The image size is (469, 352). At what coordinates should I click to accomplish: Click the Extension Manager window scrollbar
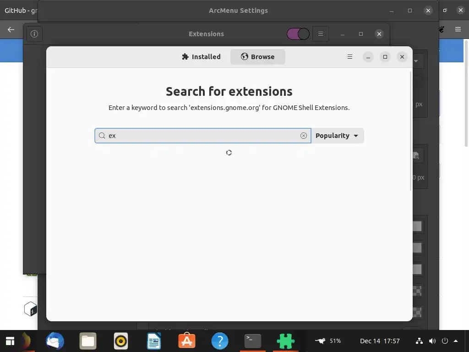[410, 131]
